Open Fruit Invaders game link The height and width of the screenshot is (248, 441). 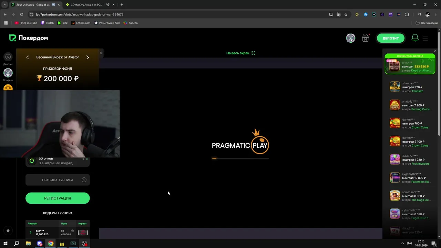(x=420, y=164)
